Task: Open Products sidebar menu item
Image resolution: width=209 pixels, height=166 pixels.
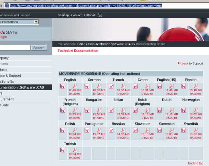Action: point(26,70)
